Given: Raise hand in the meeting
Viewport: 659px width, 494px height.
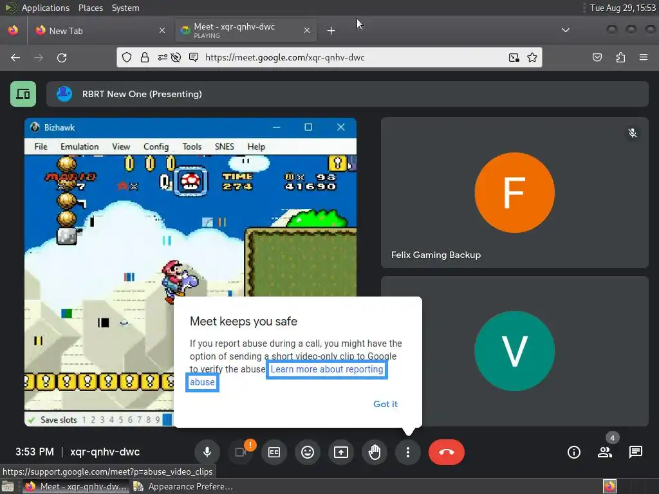Looking at the screenshot, I should click(x=375, y=452).
